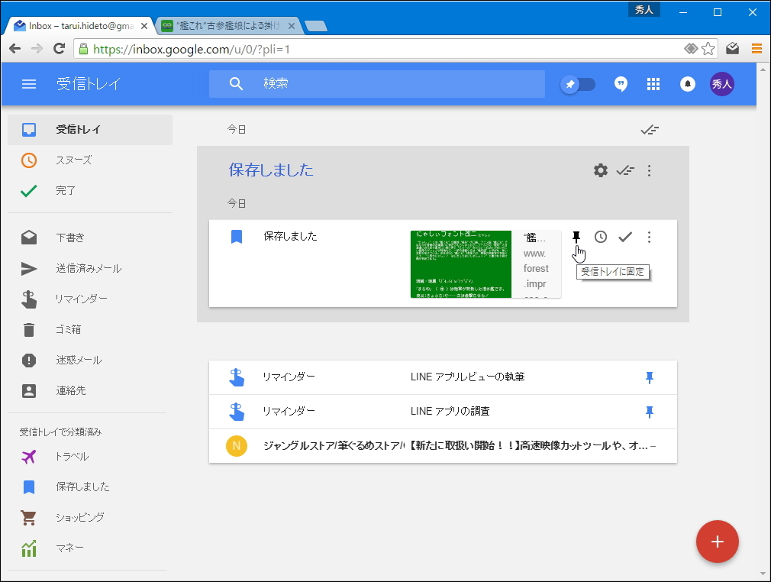
Task: Unpin the LINE アプリの調査 reminder
Action: [649, 412]
